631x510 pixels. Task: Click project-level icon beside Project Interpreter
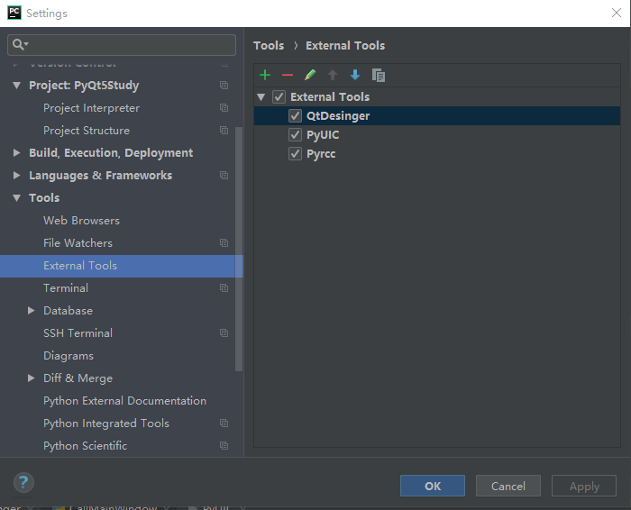[224, 108]
